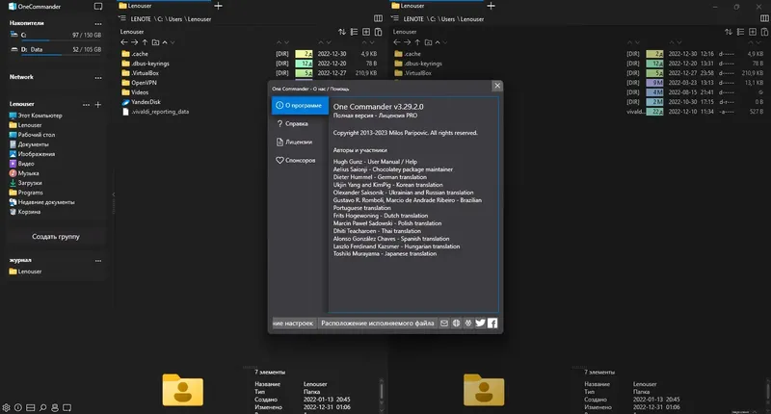Open Корзина in favorites
This screenshot has width=771, height=414.
[25, 212]
